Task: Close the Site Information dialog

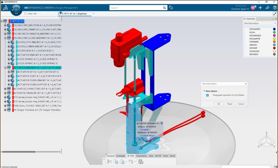Action: pos(246,84)
